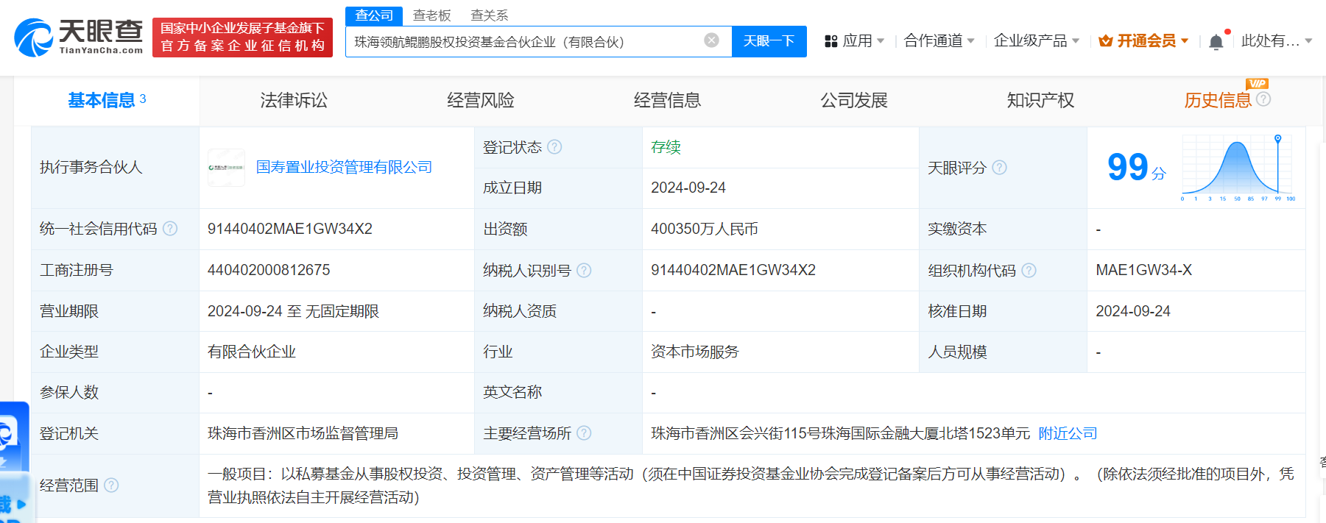Image resolution: width=1326 pixels, height=523 pixels.
Task: Click the 附近公司 link
Action: point(1068,433)
